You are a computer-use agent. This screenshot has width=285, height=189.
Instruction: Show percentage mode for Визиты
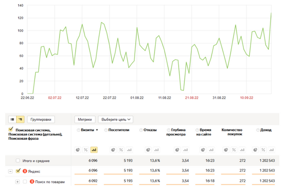point(86,150)
